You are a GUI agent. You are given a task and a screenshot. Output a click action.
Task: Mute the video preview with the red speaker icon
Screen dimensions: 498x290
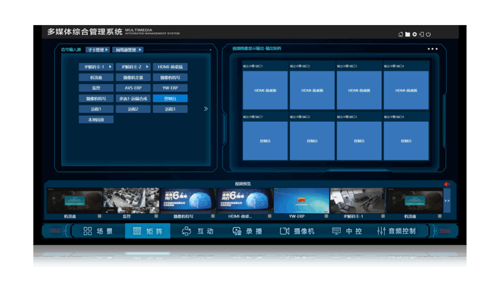coord(447,184)
